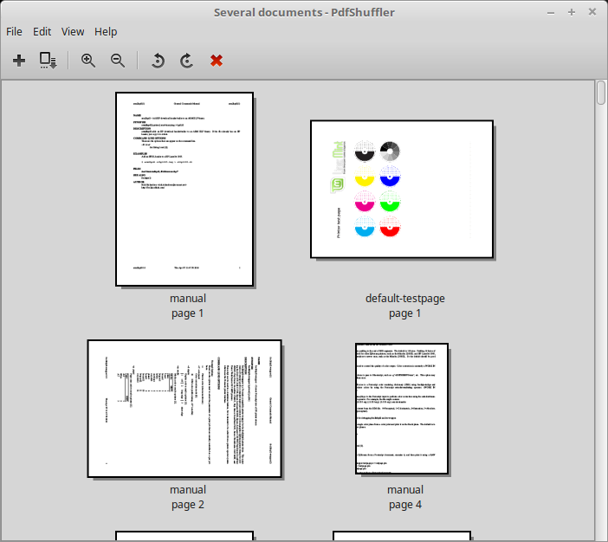The image size is (608, 542).
Task: Click the 'default-testpage page 1' caption text
Action: pyautogui.click(x=404, y=306)
